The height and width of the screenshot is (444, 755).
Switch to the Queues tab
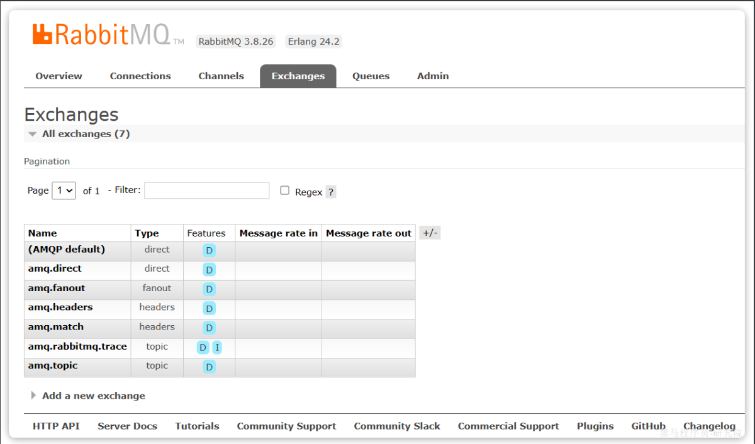click(x=371, y=76)
